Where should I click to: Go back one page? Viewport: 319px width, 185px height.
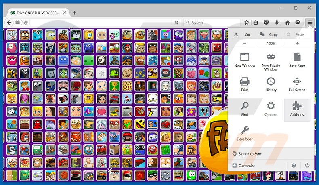point(9,22)
